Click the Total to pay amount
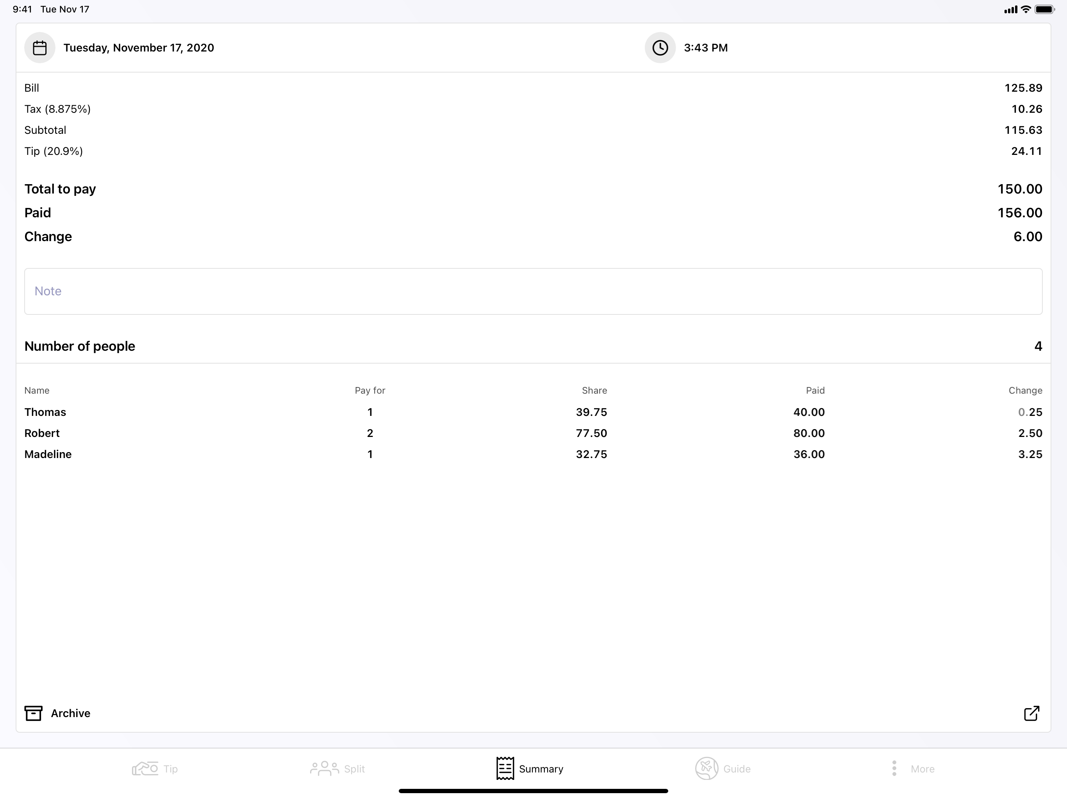 click(x=1019, y=189)
